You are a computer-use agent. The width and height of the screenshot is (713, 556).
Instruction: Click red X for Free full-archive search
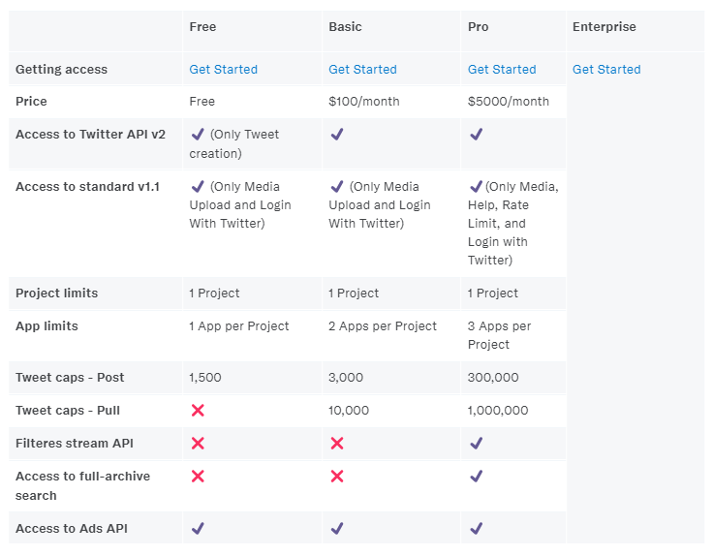tap(198, 476)
